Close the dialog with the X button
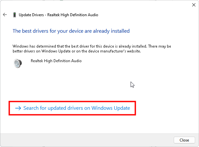The image size is (199, 147). [194, 5]
